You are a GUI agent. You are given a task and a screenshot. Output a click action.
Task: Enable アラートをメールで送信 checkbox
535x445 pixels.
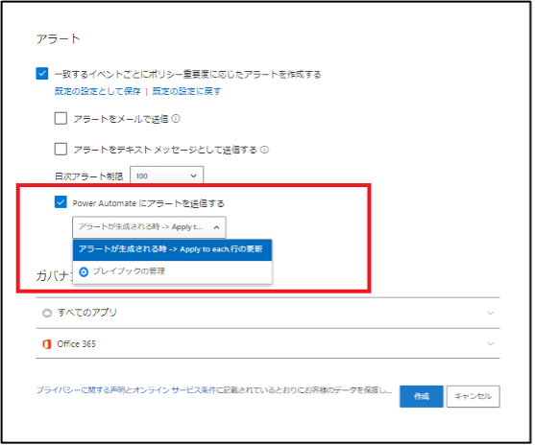click(61, 119)
